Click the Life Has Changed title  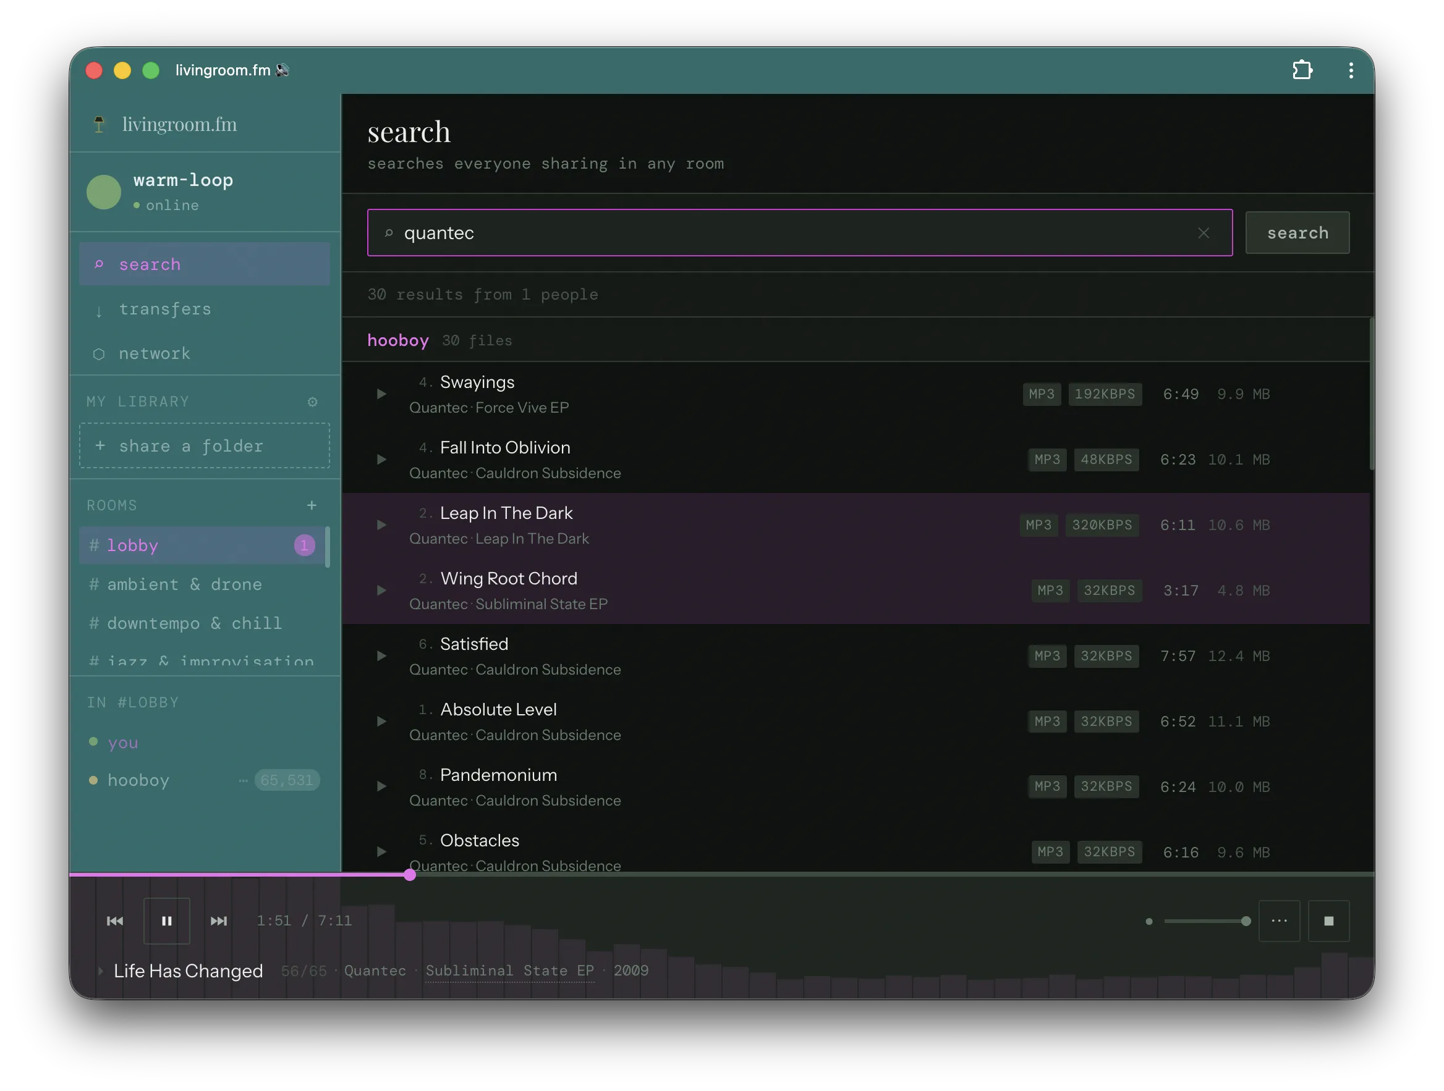coord(188,971)
